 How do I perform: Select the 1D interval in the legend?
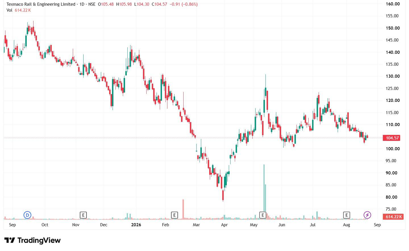(83, 4)
